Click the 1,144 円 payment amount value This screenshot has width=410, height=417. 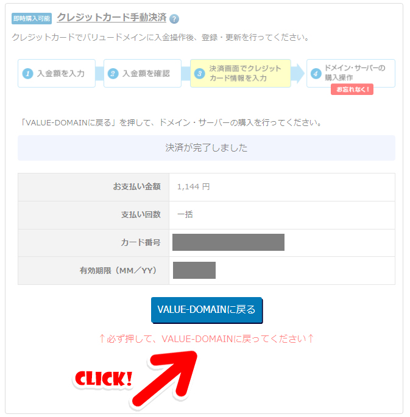194,187
